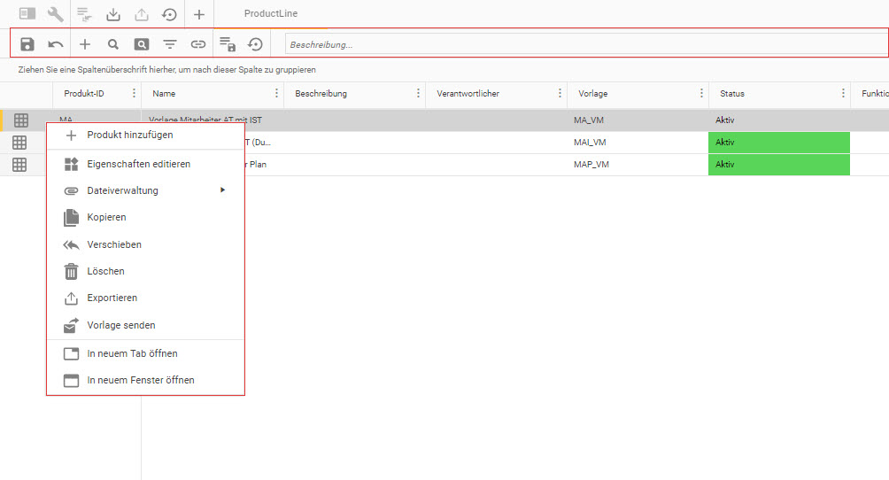Click the wrench settings icon

click(56, 14)
